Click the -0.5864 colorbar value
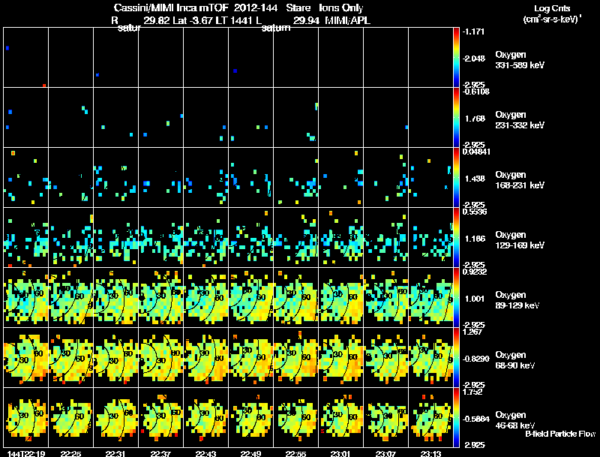This screenshot has height=457, width=600. pos(475,419)
